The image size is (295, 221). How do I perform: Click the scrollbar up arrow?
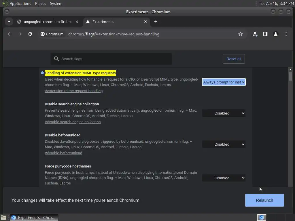[x=290, y=70]
